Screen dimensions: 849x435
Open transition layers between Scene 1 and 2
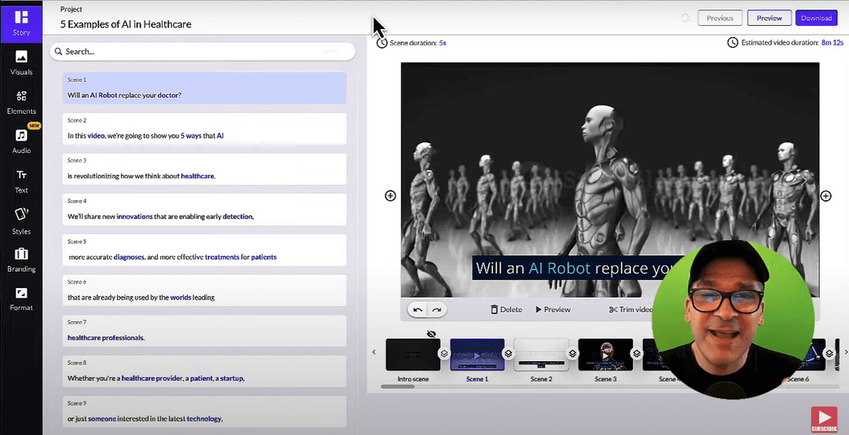(x=509, y=354)
